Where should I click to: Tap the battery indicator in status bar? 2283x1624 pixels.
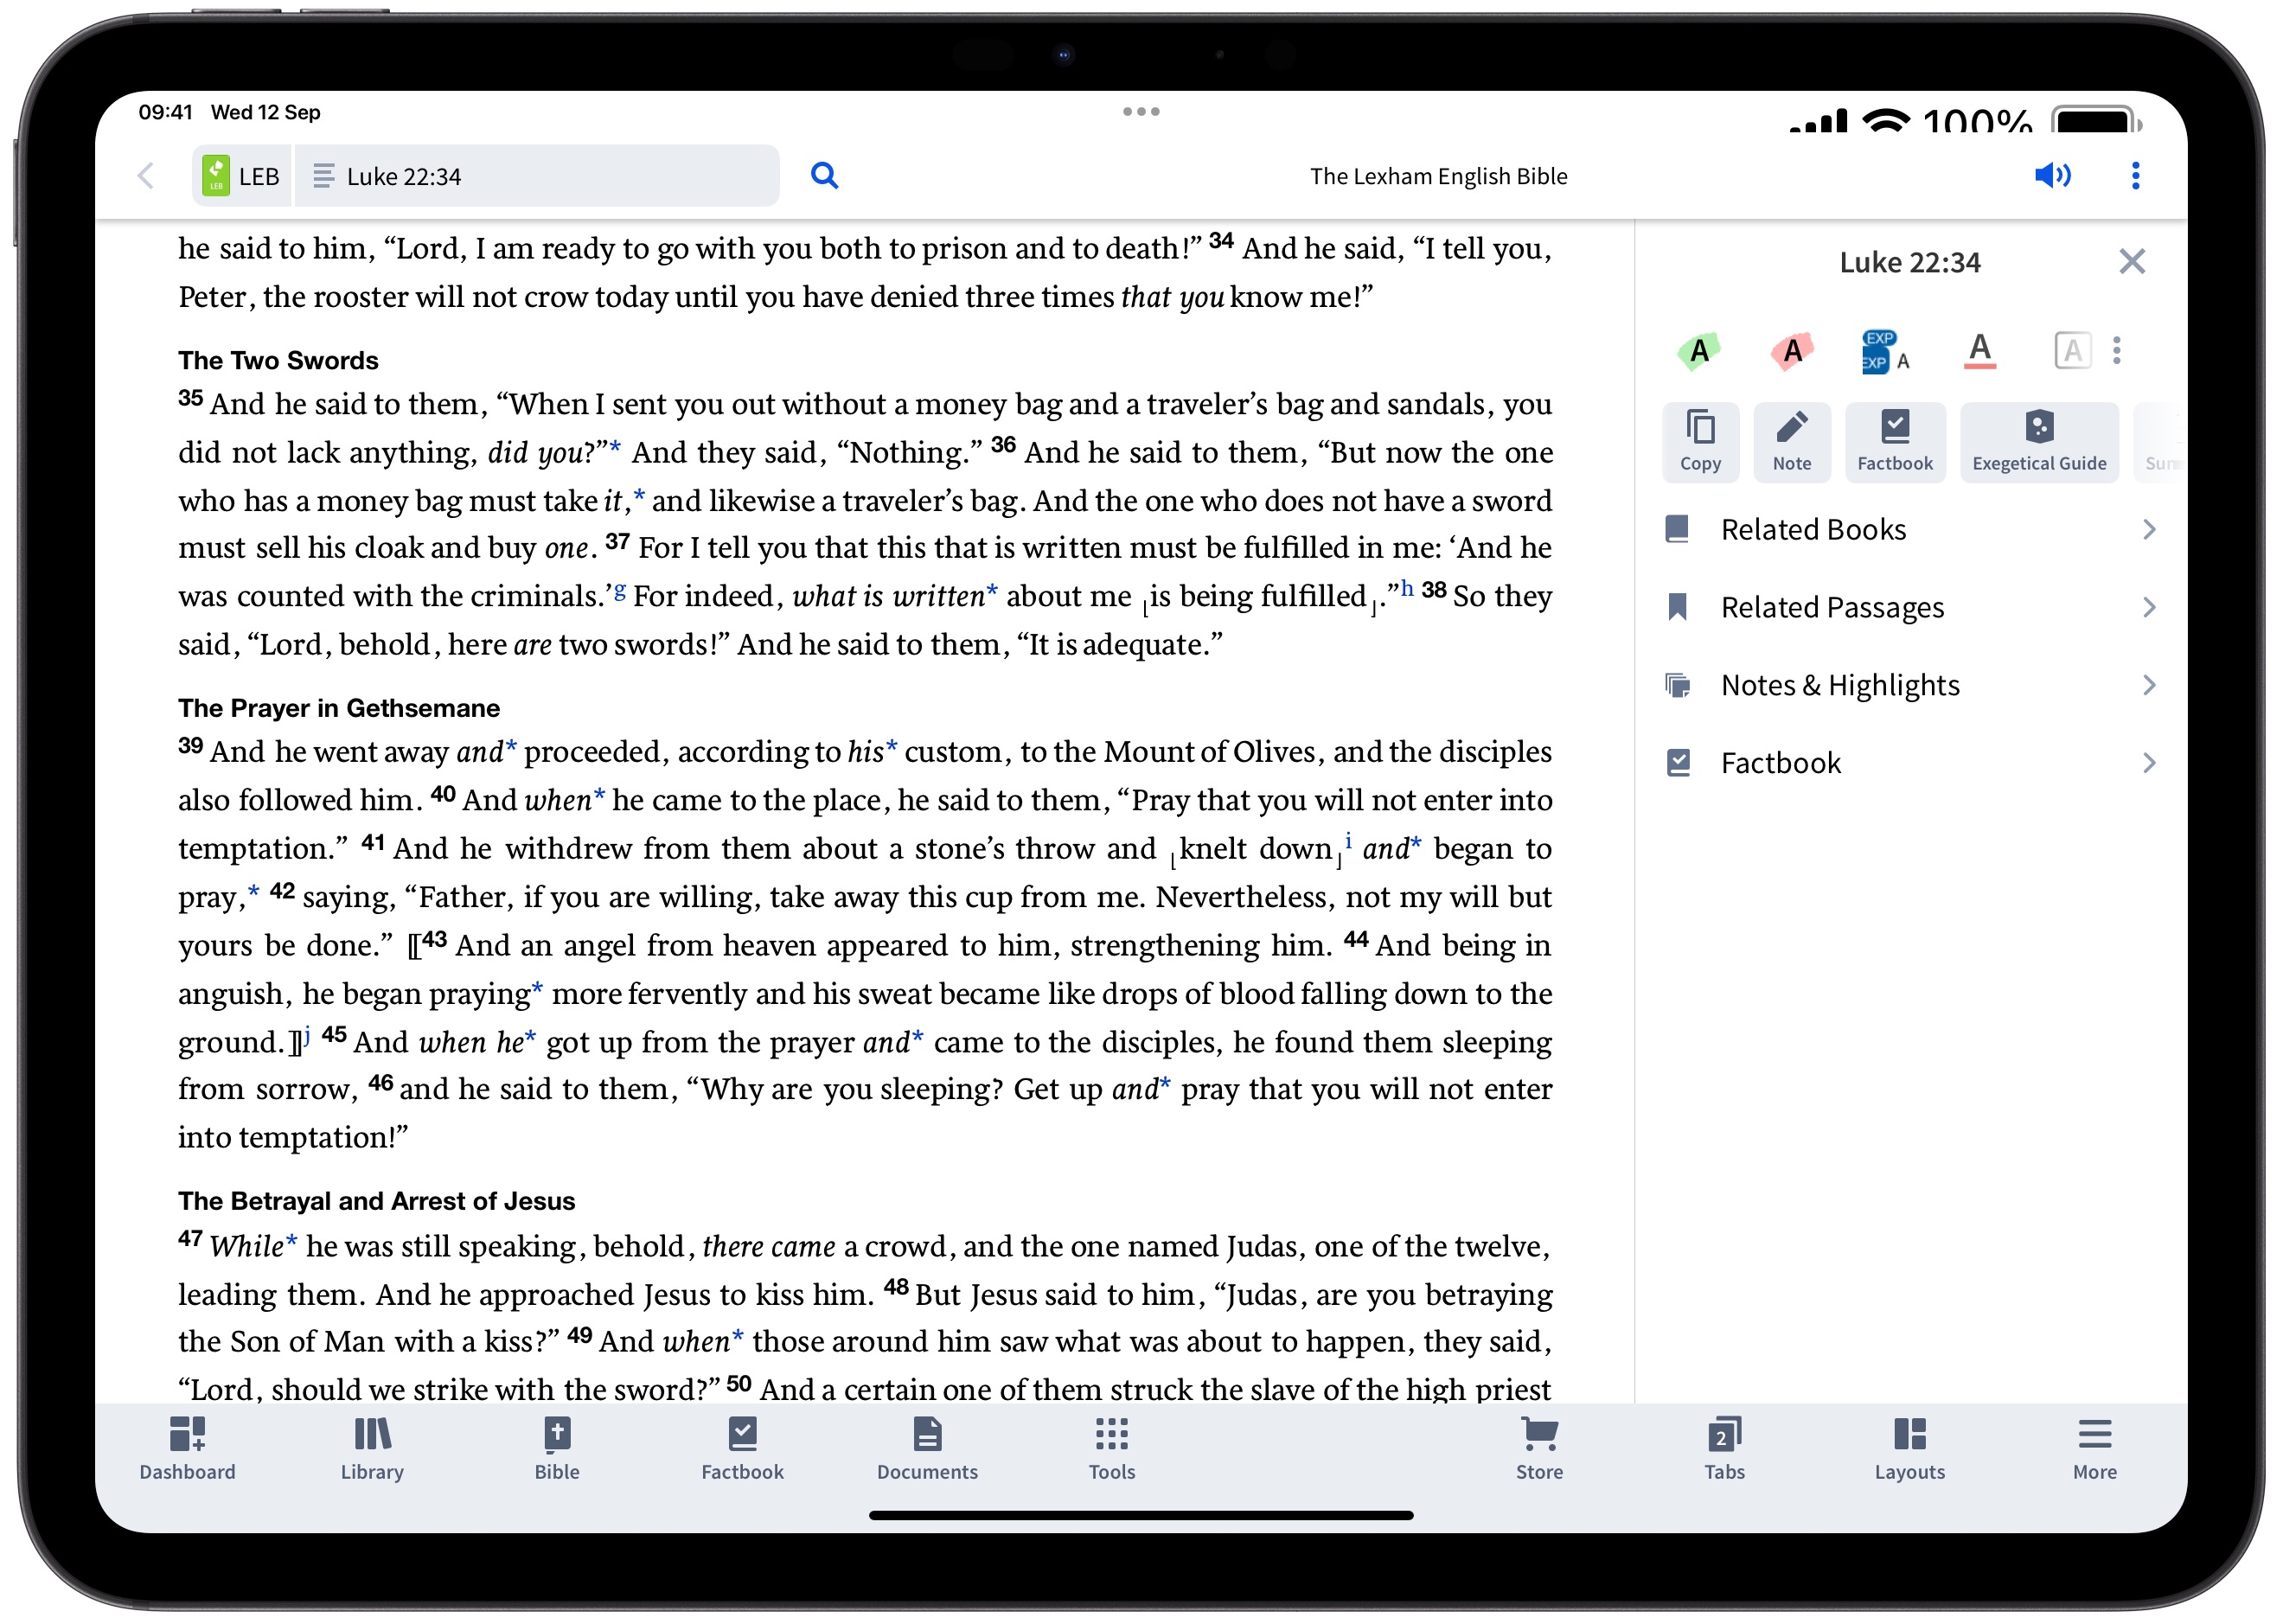coord(2095,121)
